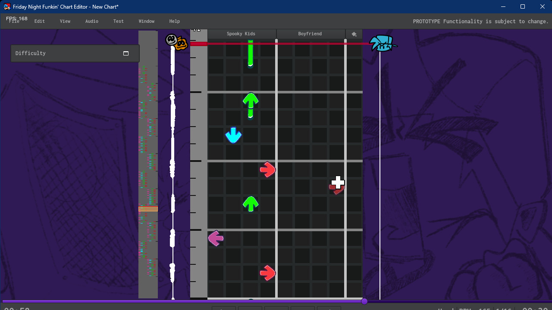
Task: Click the red playhead line on grid
Action: tap(285, 43)
